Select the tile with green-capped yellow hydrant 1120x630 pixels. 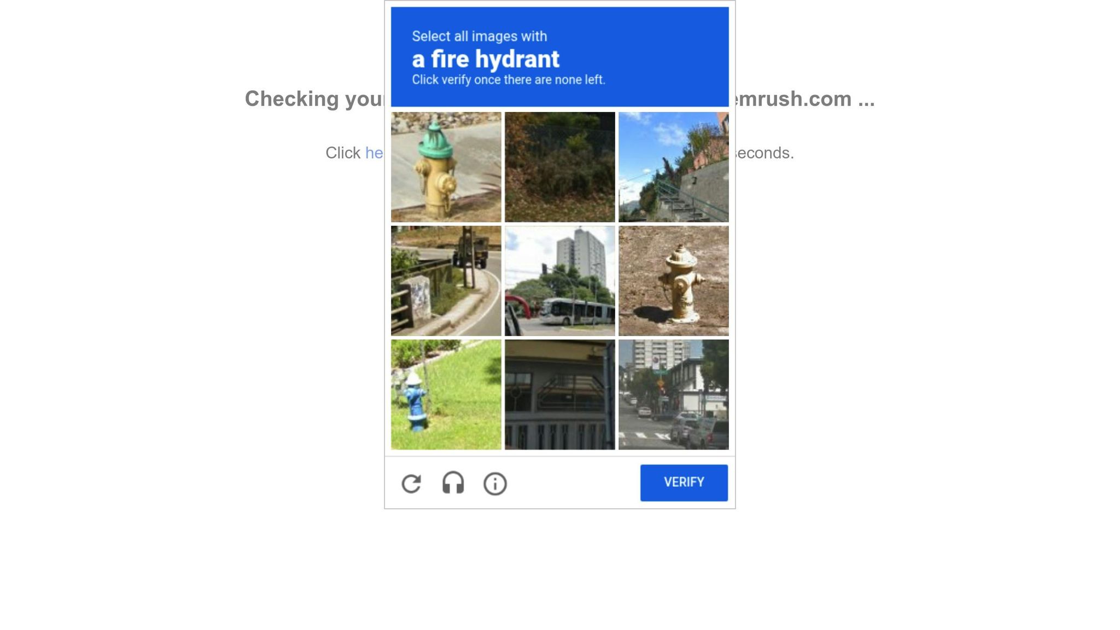click(x=446, y=167)
